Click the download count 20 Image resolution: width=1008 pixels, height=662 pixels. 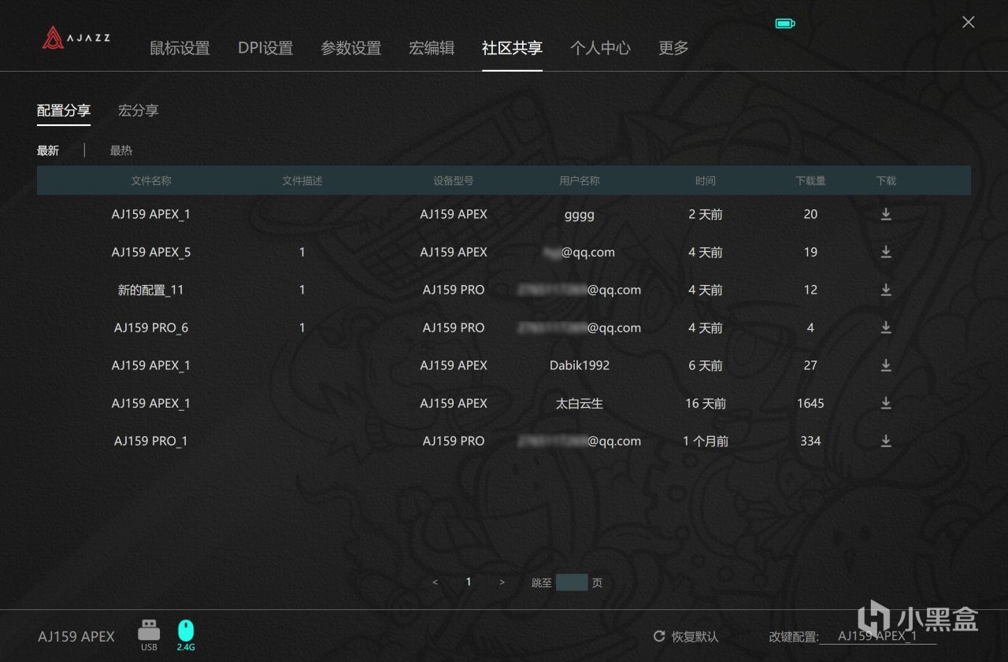810,214
